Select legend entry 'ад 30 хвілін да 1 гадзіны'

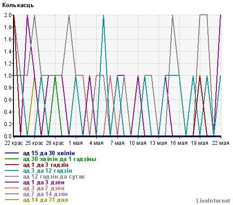60,159
